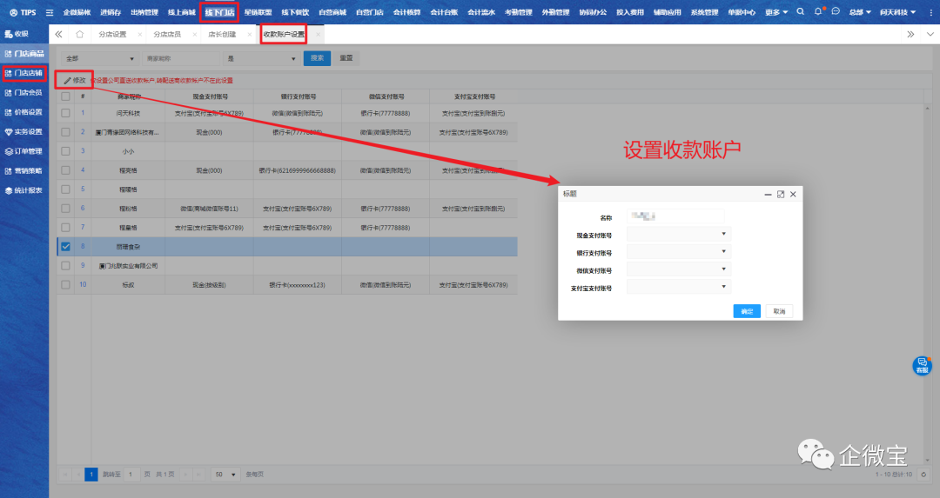Open the 全部 filter dropdown

[99, 58]
